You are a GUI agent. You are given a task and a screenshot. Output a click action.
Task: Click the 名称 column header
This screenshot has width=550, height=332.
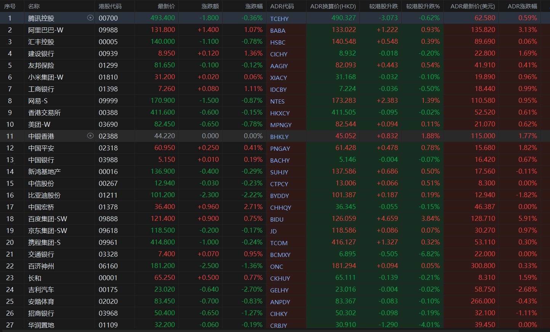tap(34, 6)
